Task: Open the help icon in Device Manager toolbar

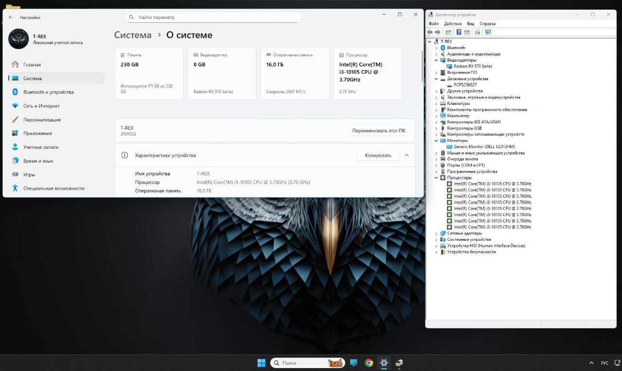Action: pos(458,32)
